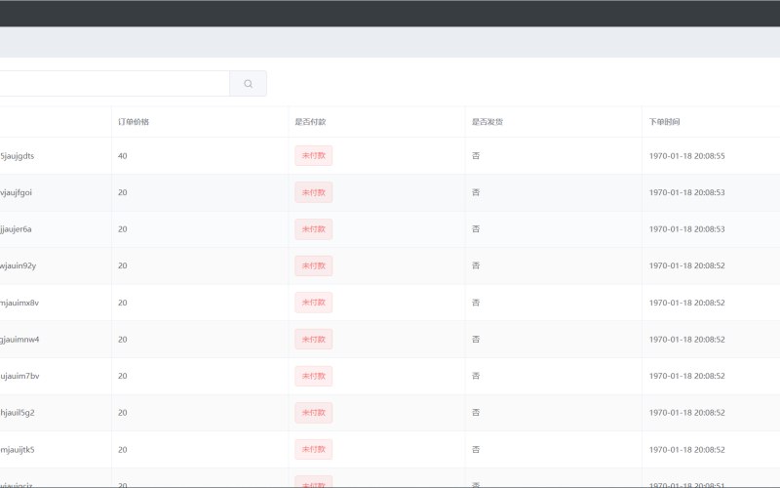Click 未付款 tag in jjaujer6a row

(x=313, y=229)
